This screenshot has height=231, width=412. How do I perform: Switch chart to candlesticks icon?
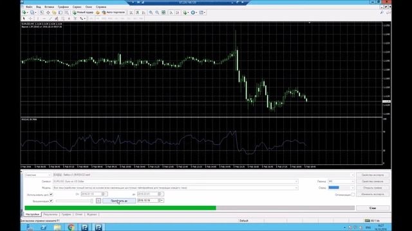click(x=137, y=12)
